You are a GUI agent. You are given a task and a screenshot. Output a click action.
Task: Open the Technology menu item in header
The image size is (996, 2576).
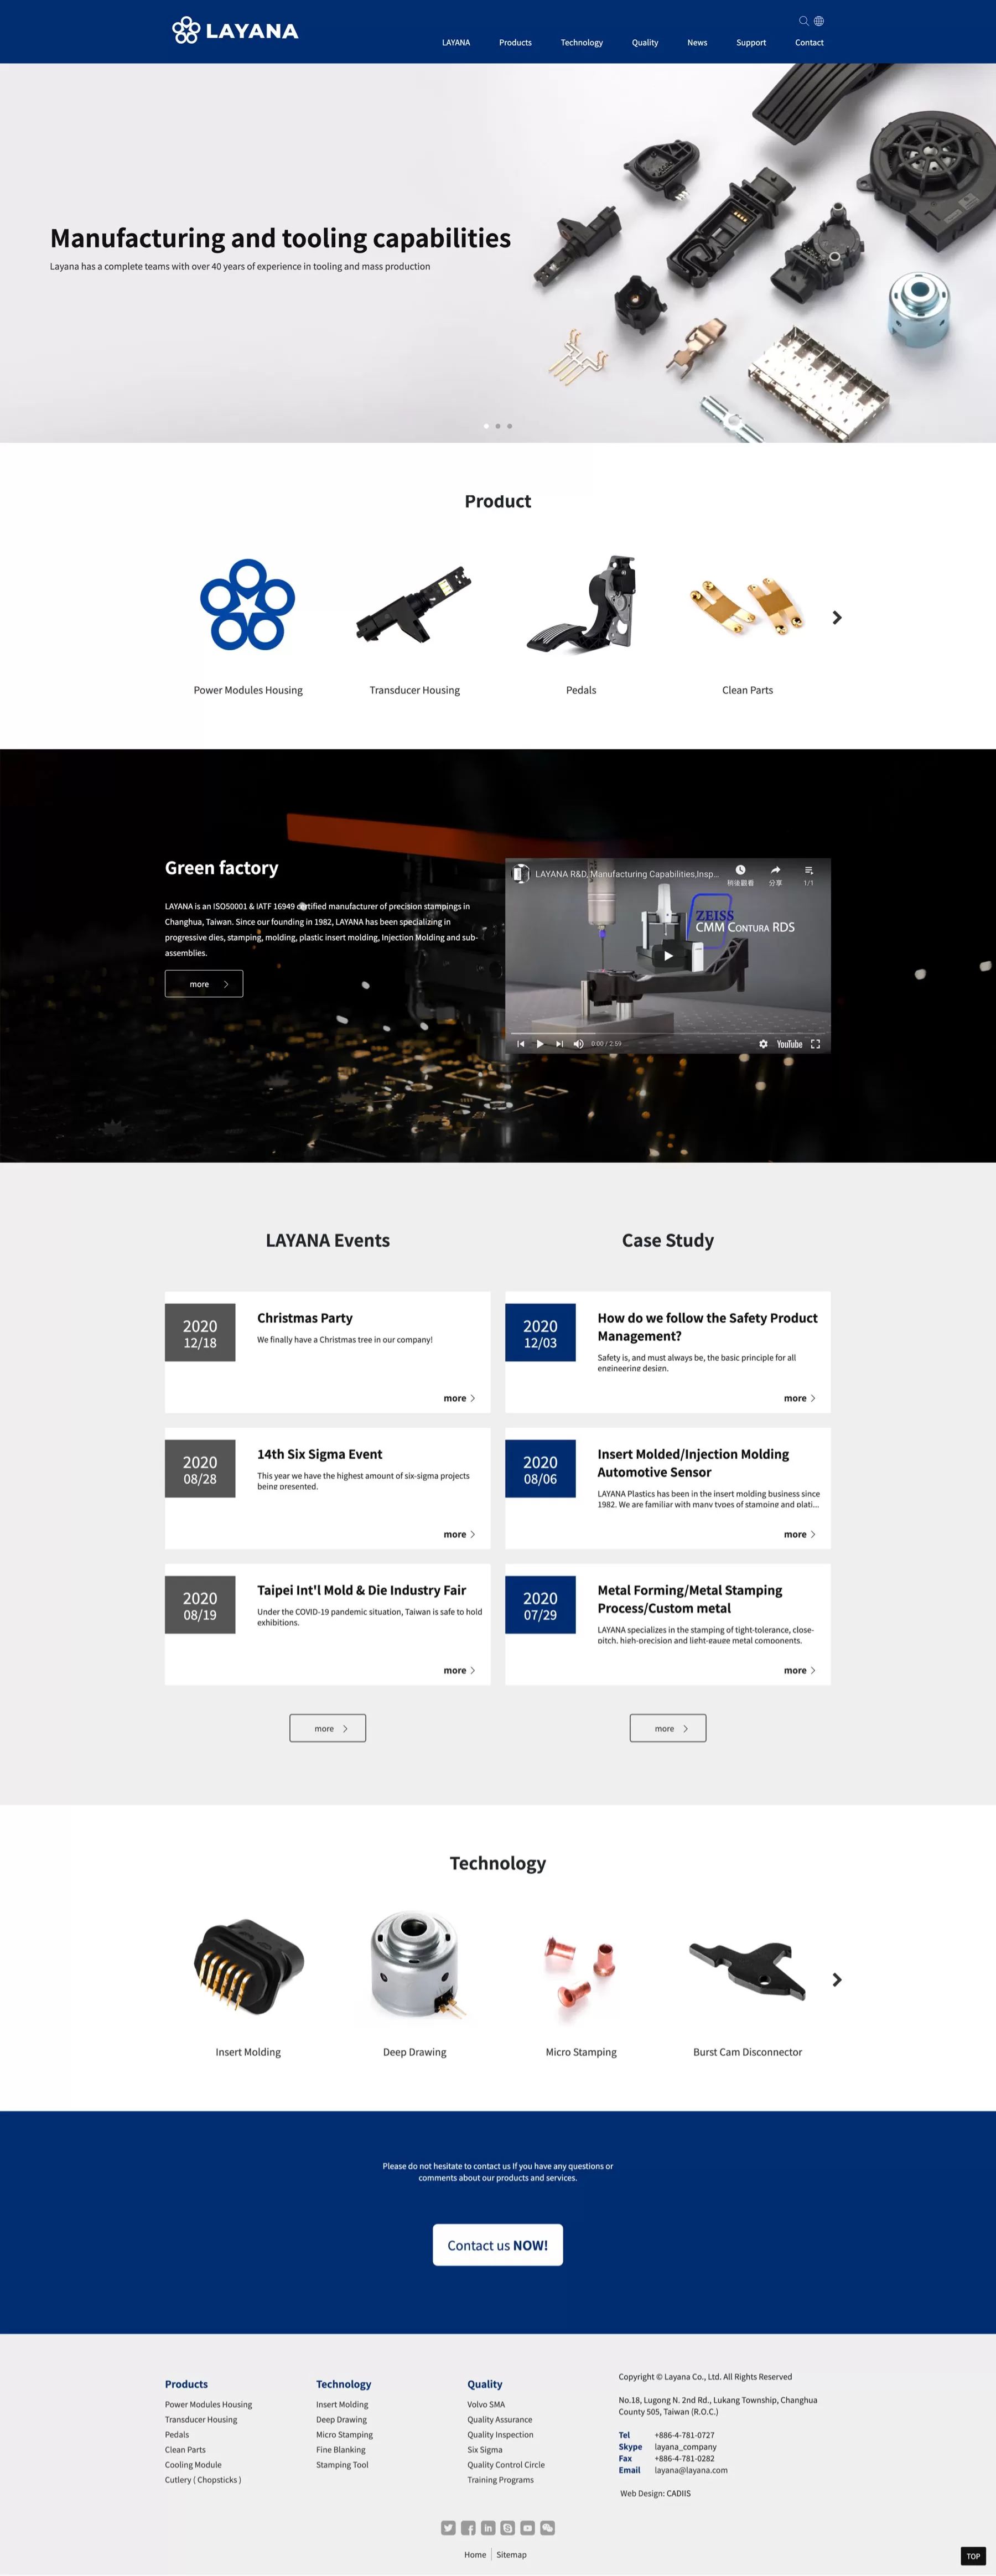coord(581,43)
